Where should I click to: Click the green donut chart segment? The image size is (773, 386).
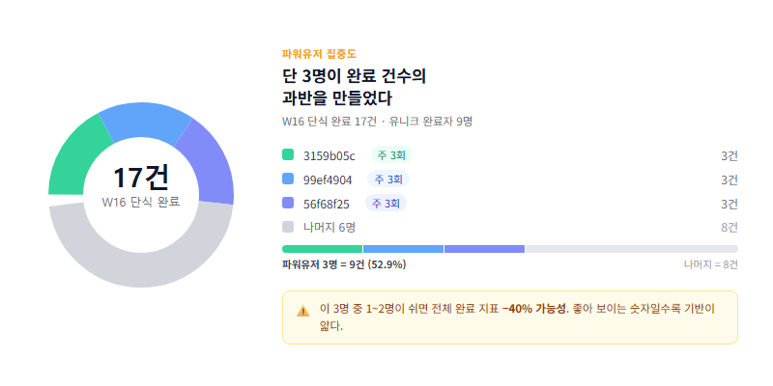click(x=72, y=155)
